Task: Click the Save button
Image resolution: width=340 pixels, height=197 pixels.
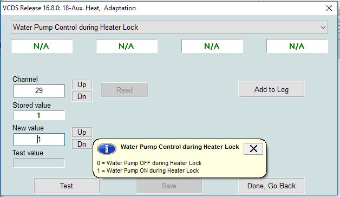Action: (x=169, y=186)
